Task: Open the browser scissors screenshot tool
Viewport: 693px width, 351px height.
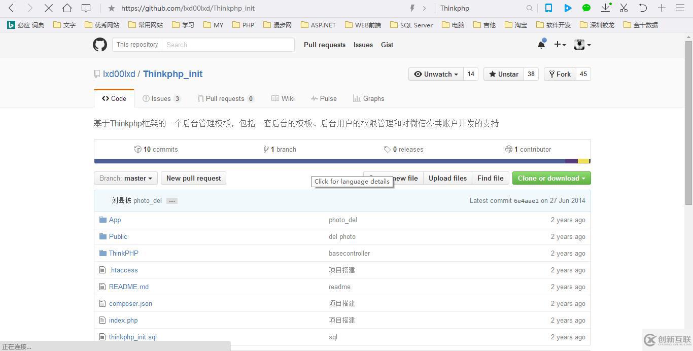Action: 624,8
